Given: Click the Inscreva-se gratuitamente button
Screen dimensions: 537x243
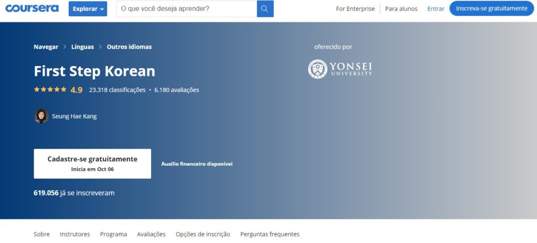Looking at the screenshot, I should 492,8.
